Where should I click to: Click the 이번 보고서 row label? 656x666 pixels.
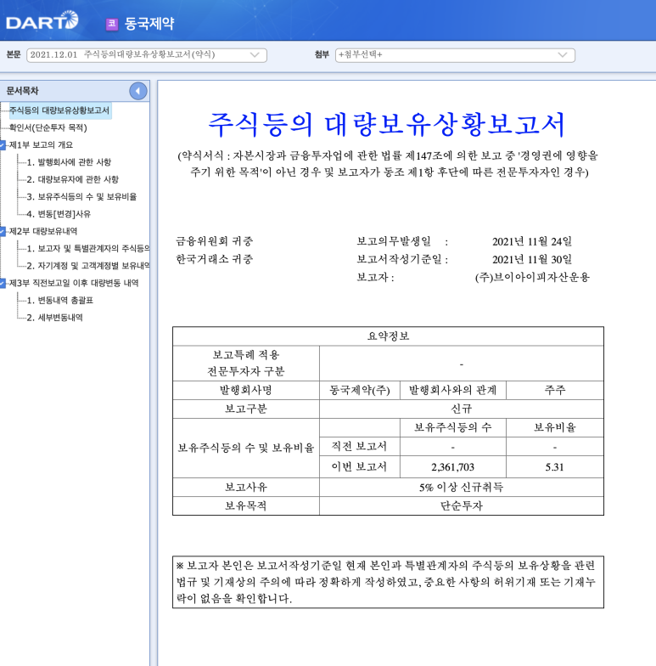pyautogui.click(x=360, y=467)
